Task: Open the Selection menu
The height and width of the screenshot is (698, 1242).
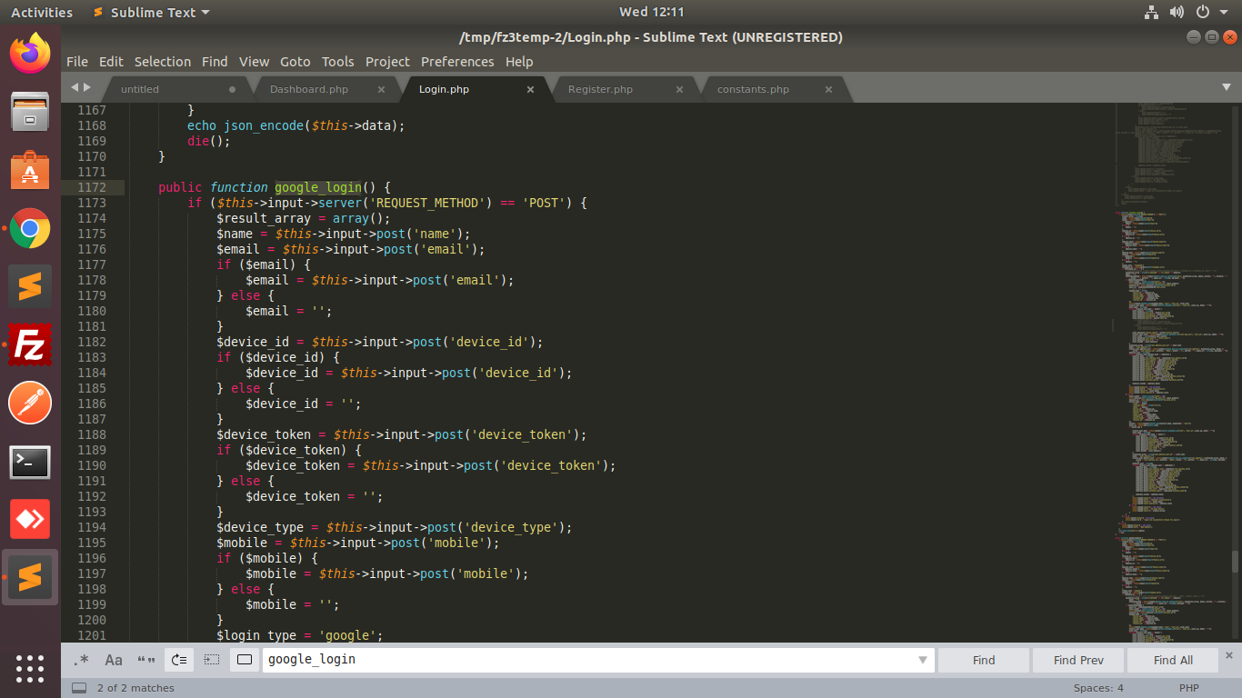Action: [x=163, y=62]
